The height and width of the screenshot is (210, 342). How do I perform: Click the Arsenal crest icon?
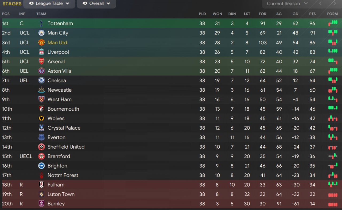tap(41, 61)
